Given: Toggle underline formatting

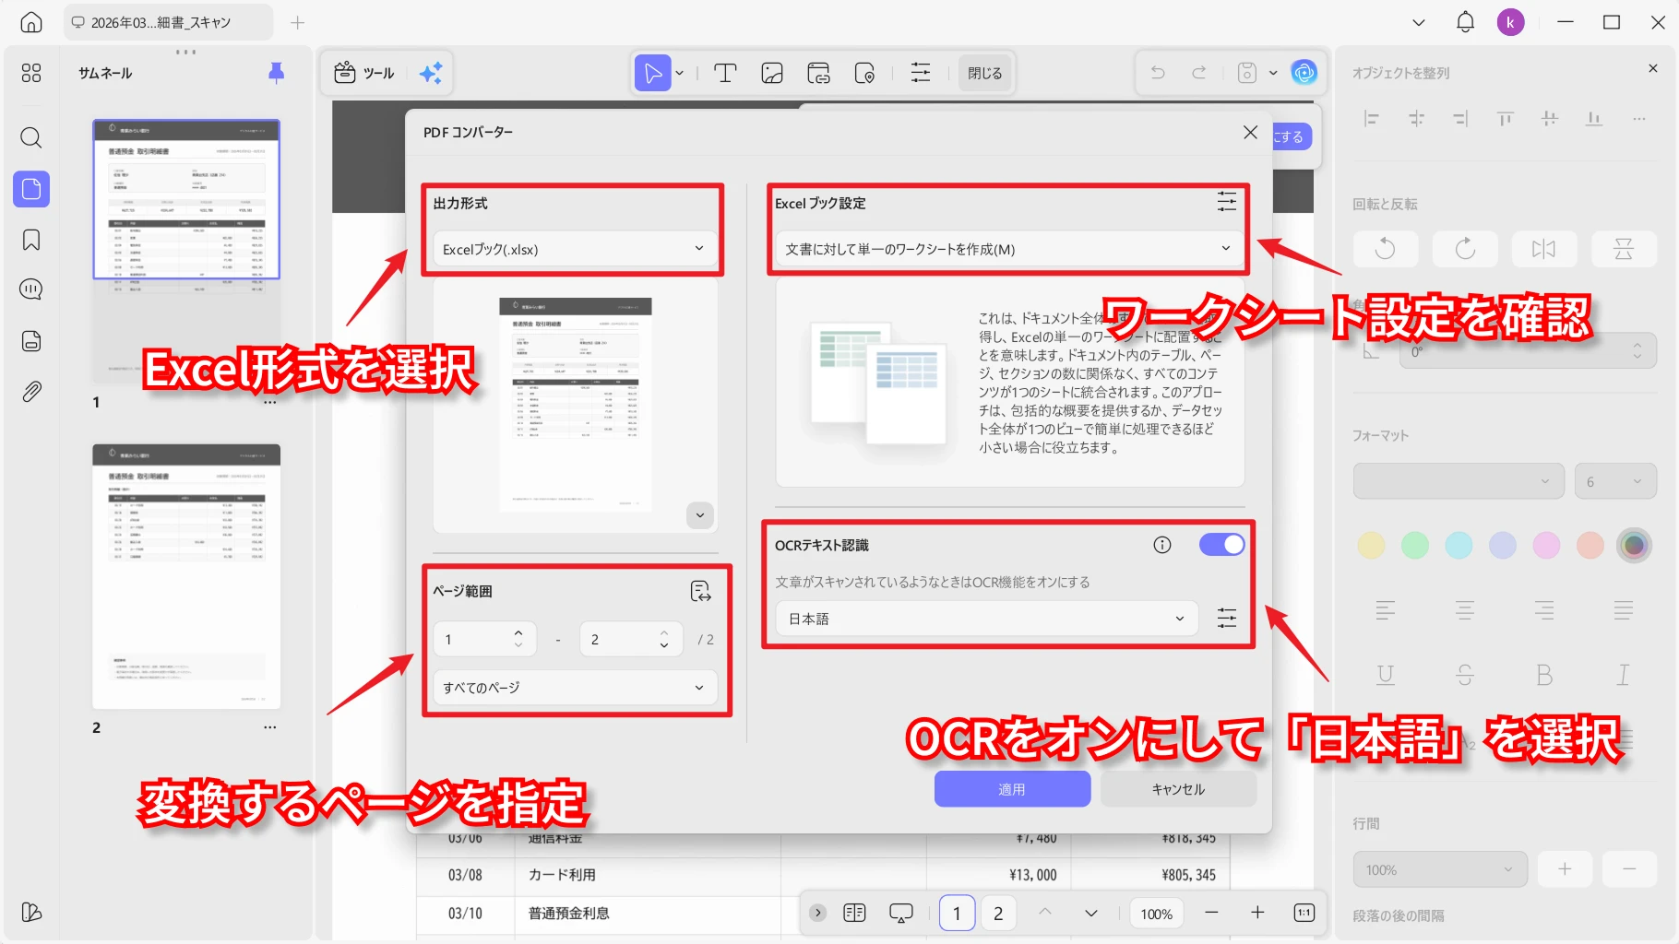Looking at the screenshot, I should [1386, 675].
